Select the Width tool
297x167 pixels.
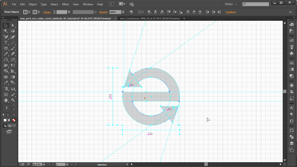point(6,65)
